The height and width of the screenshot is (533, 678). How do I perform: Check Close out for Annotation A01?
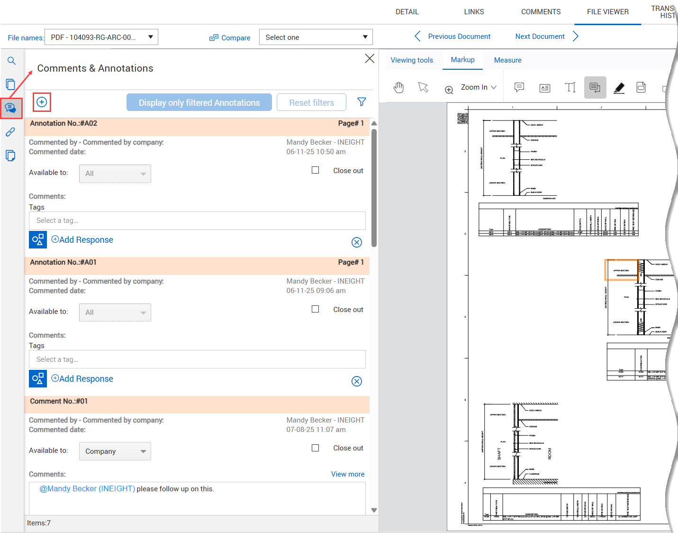[316, 309]
